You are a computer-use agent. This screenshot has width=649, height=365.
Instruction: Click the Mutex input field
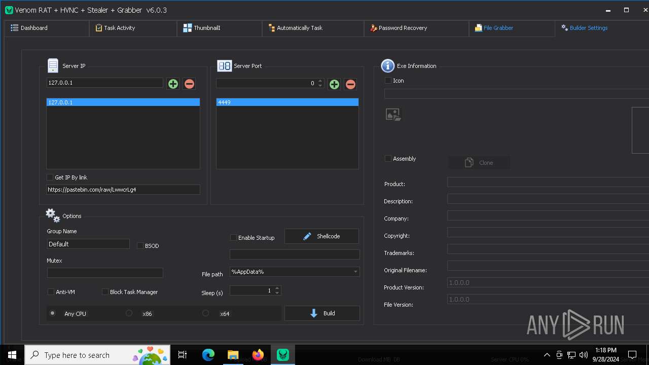105,273
